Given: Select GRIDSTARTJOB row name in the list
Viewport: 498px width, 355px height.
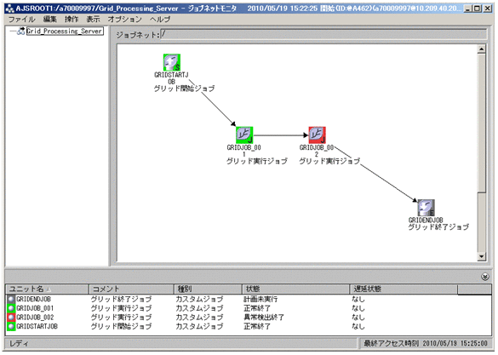Looking at the screenshot, I should (x=37, y=326).
